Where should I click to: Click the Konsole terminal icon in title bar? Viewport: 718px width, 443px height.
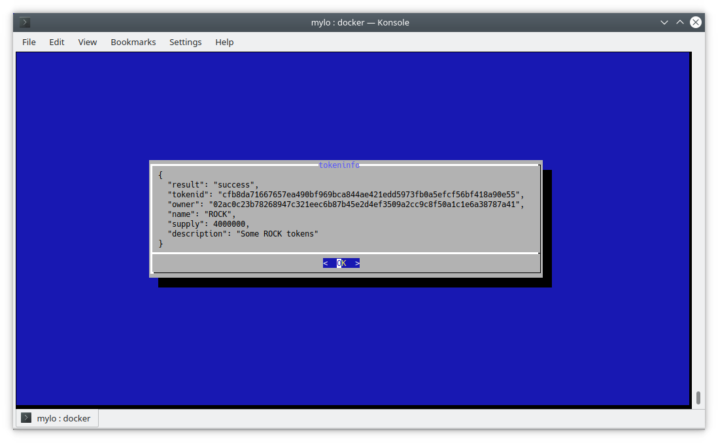(x=25, y=22)
